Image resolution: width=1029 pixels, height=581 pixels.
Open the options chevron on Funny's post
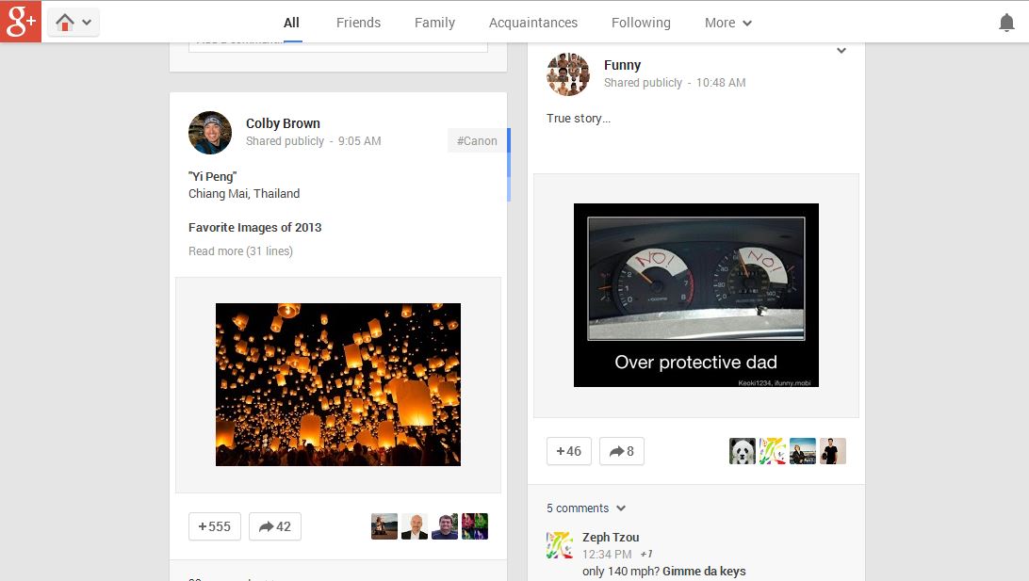(841, 51)
